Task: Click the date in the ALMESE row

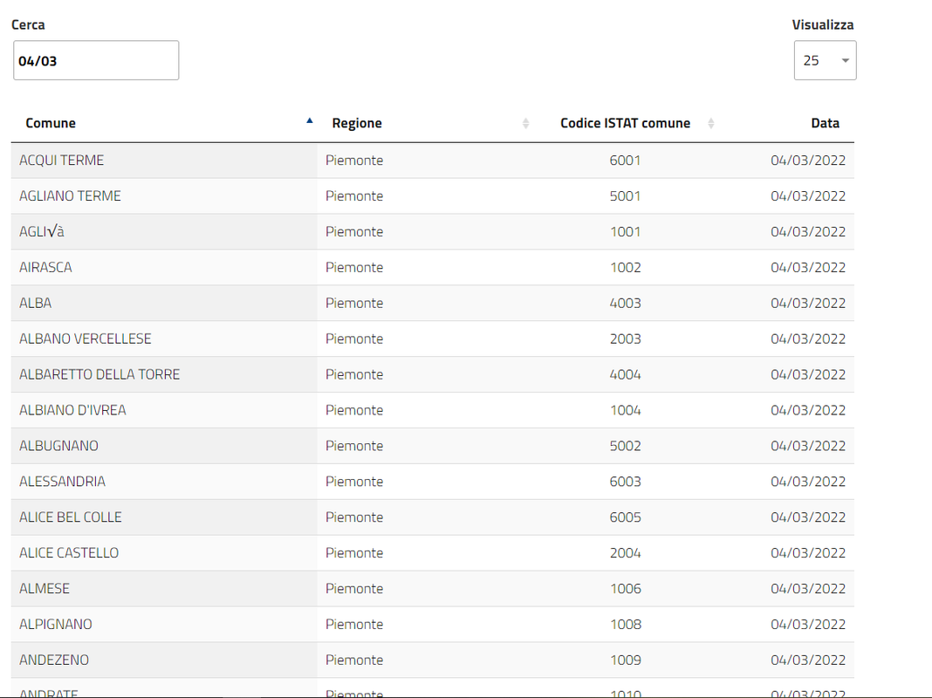Action: 808,588
